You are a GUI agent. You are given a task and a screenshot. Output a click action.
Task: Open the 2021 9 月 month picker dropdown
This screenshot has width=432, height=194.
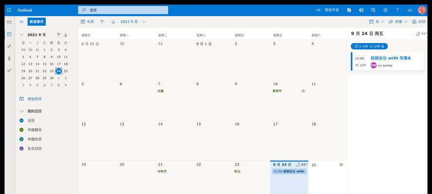pos(133,22)
